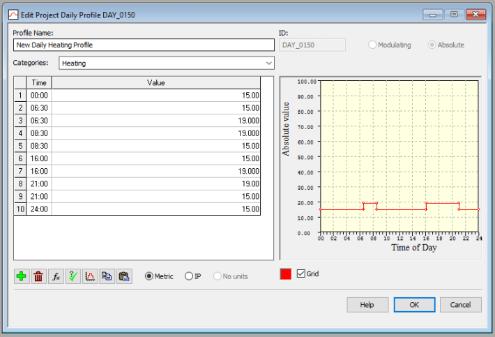The image size is (495, 337).
Task: Select the value cell in row 3
Action: tap(156, 121)
